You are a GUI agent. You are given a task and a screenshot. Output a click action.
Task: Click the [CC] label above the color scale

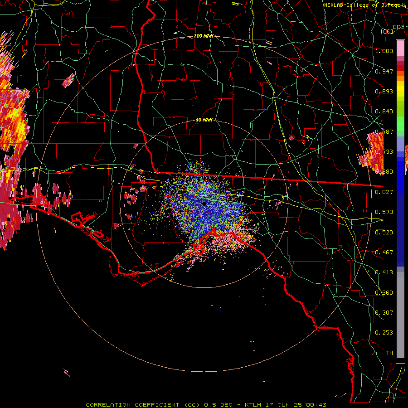coord(387,31)
